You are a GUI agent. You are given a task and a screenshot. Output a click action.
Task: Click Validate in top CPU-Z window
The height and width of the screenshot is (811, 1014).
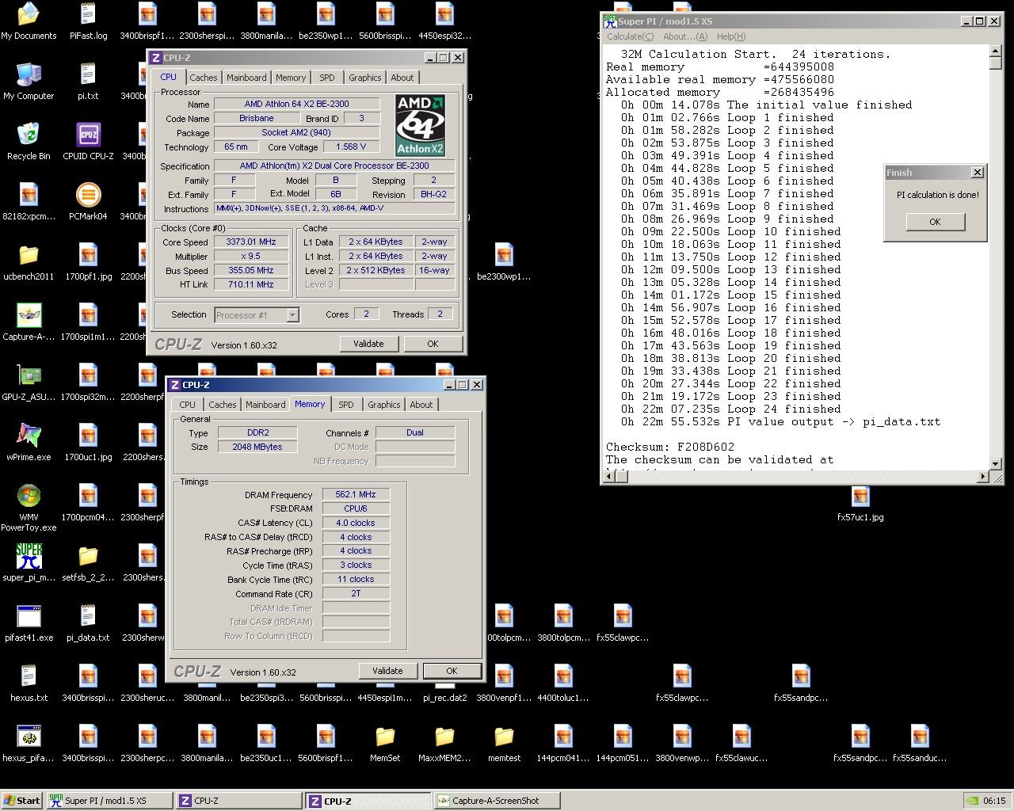[x=368, y=344]
